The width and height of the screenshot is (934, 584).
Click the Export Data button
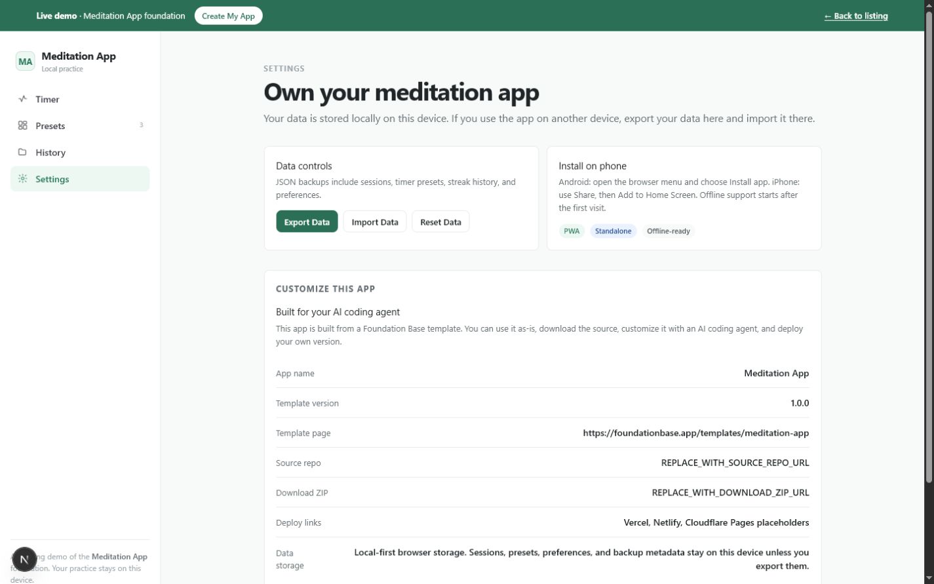coord(307,222)
